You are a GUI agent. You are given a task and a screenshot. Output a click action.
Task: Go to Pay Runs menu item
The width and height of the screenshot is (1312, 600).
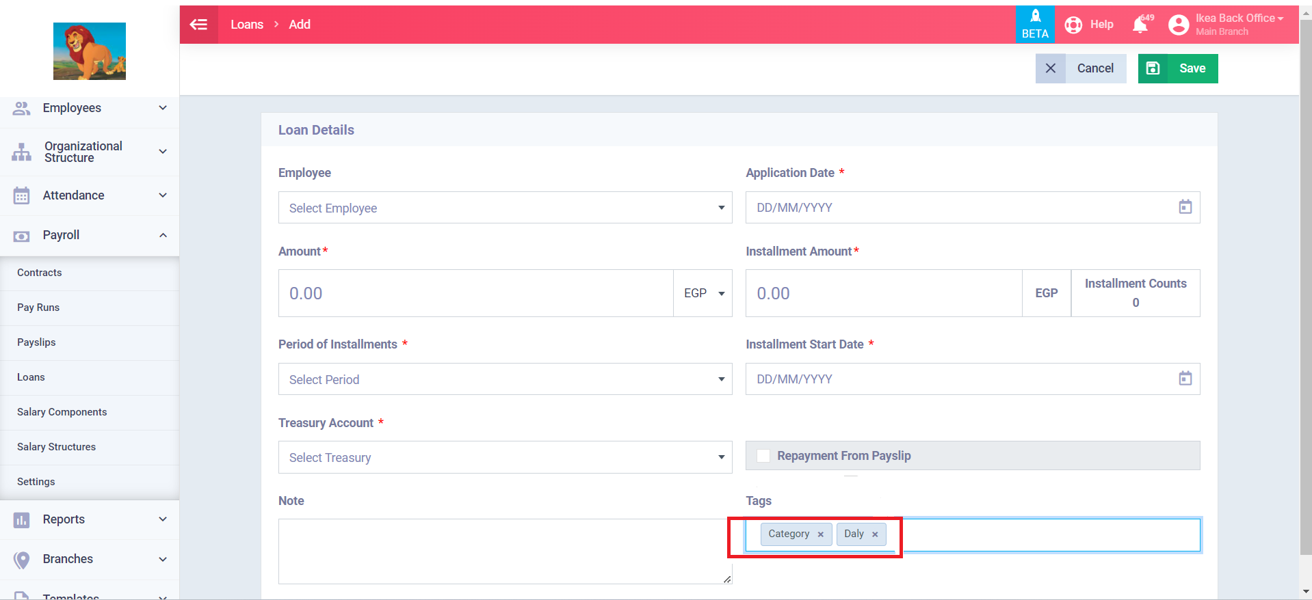pyautogui.click(x=38, y=308)
